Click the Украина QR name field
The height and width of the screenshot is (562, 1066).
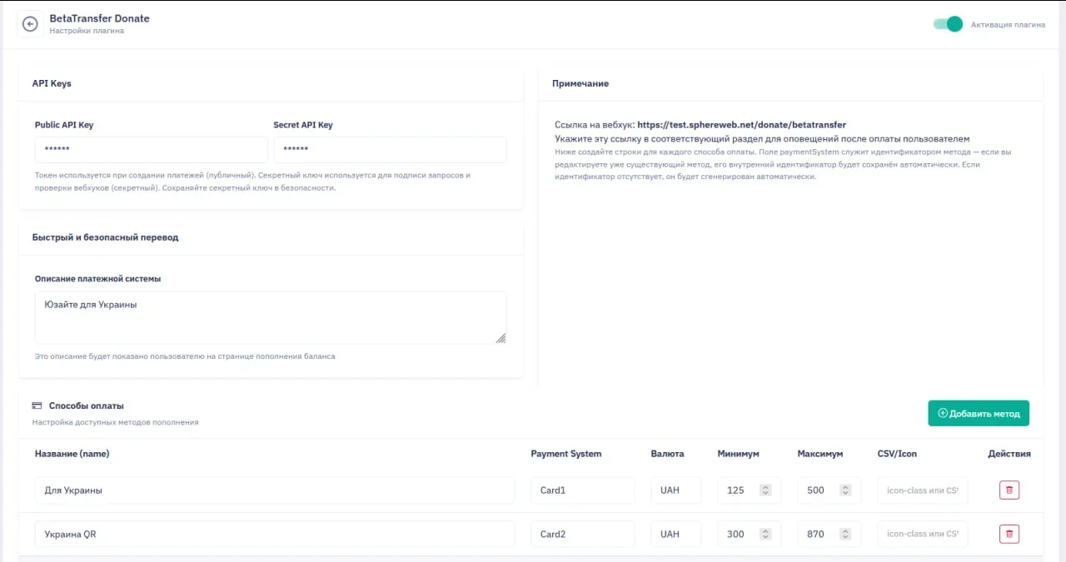[x=275, y=534]
